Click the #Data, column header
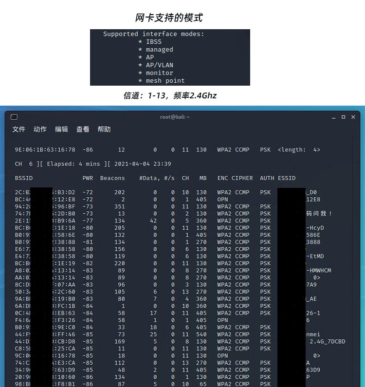The height and width of the screenshot is (387, 365). click(x=149, y=178)
